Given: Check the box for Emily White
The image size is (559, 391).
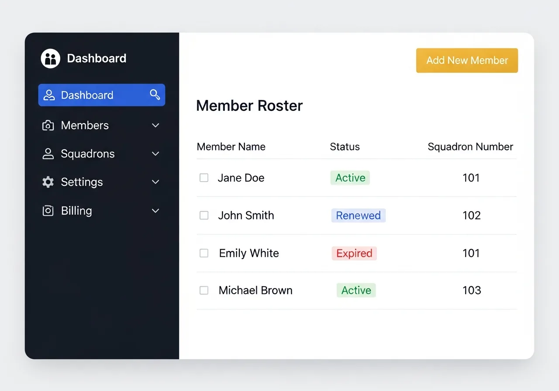Looking at the screenshot, I should coord(204,253).
